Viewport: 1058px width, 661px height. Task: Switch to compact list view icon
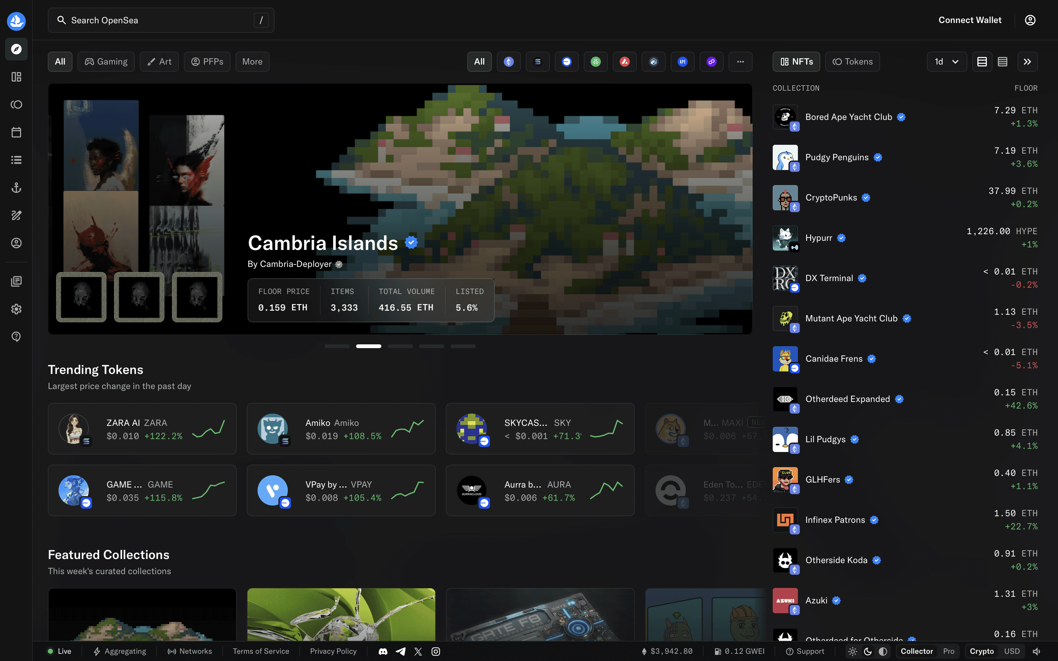pyautogui.click(x=1003, y=62)
